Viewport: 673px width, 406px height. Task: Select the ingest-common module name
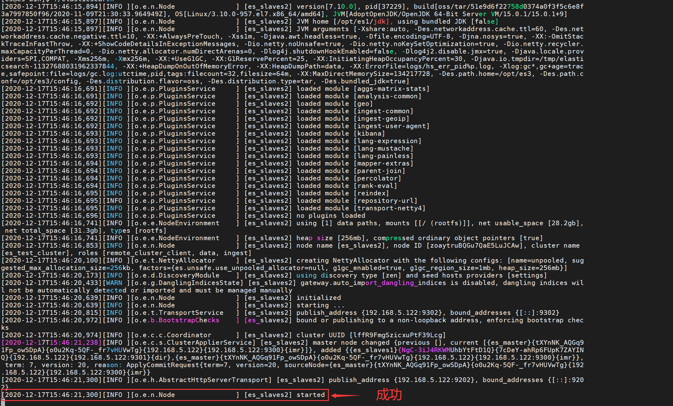(x=383, y=111)
